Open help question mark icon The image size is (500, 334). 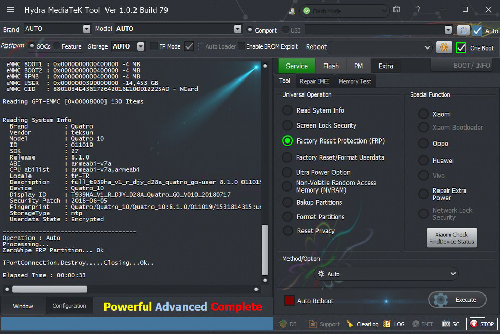pos(418,10)
